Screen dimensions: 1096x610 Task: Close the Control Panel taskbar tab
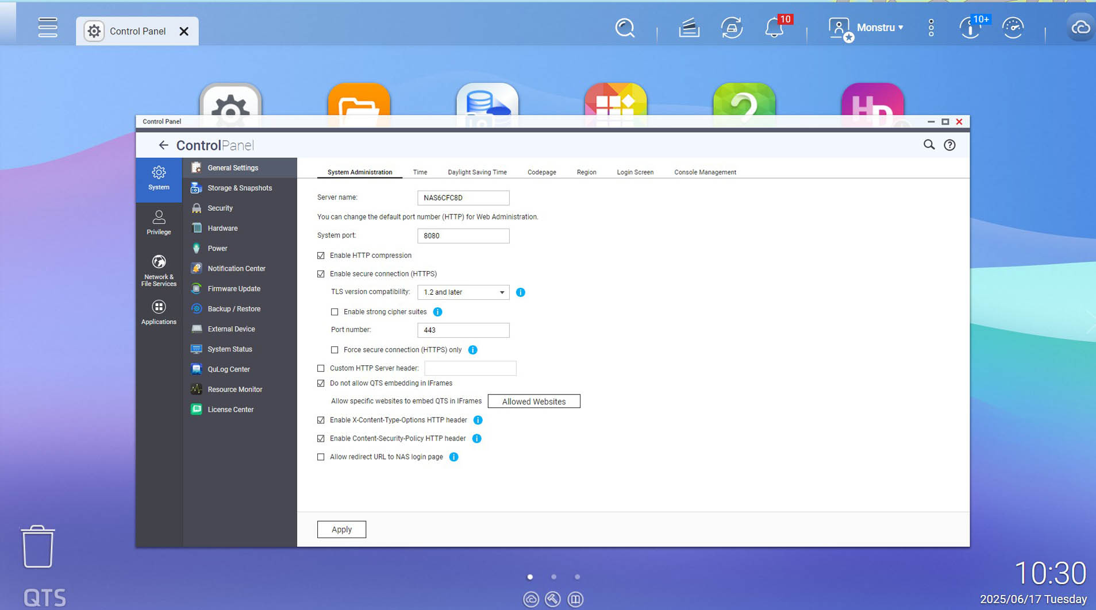184,31
